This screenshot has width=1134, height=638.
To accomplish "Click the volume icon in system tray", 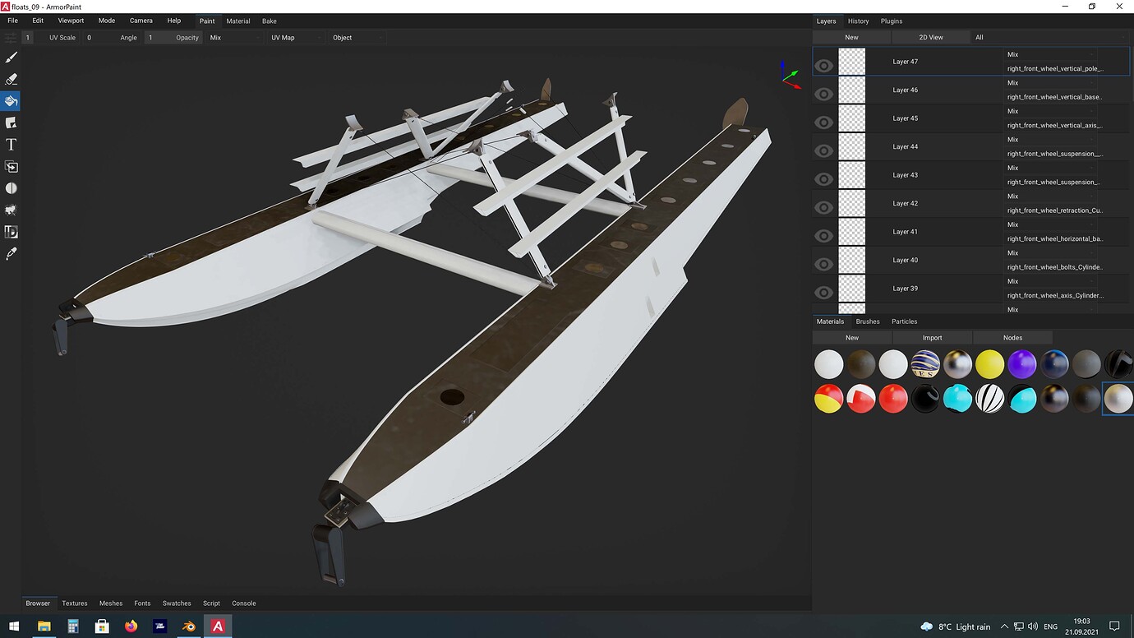I will (x=1033, y=626).
